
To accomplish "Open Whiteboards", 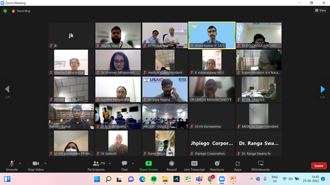I will tap(261, 166).
